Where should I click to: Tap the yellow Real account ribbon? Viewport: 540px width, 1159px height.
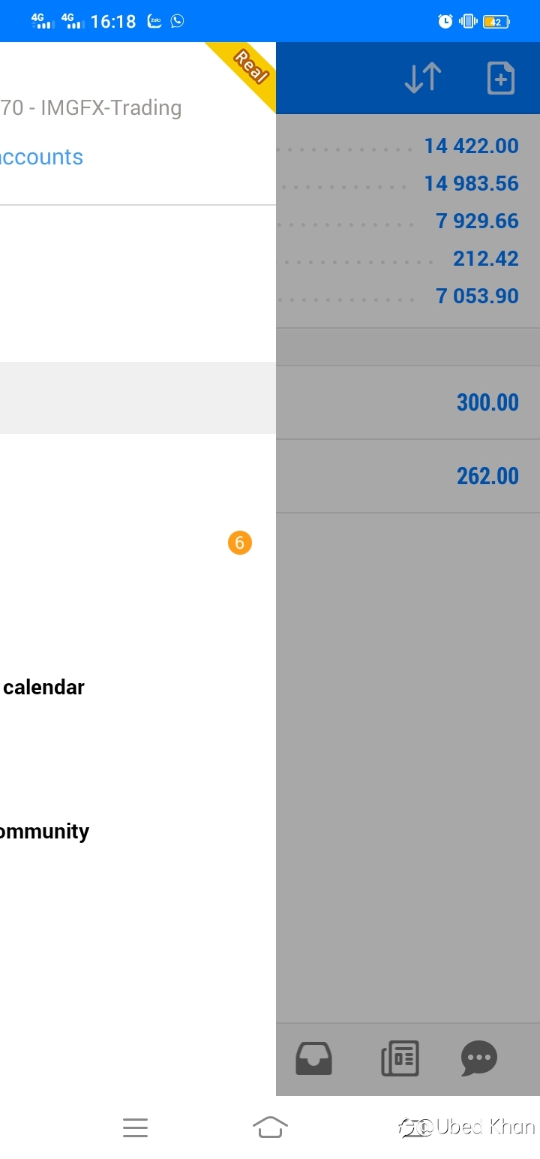tap(247, 70)
